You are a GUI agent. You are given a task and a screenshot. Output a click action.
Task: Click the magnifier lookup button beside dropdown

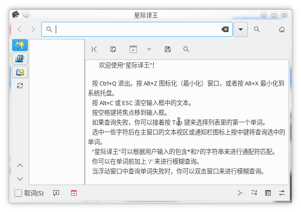257,29
